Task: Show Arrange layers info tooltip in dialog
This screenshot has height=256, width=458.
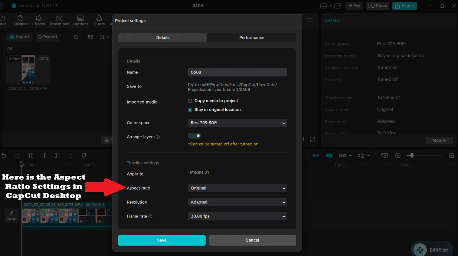Action: click(158, 137)
